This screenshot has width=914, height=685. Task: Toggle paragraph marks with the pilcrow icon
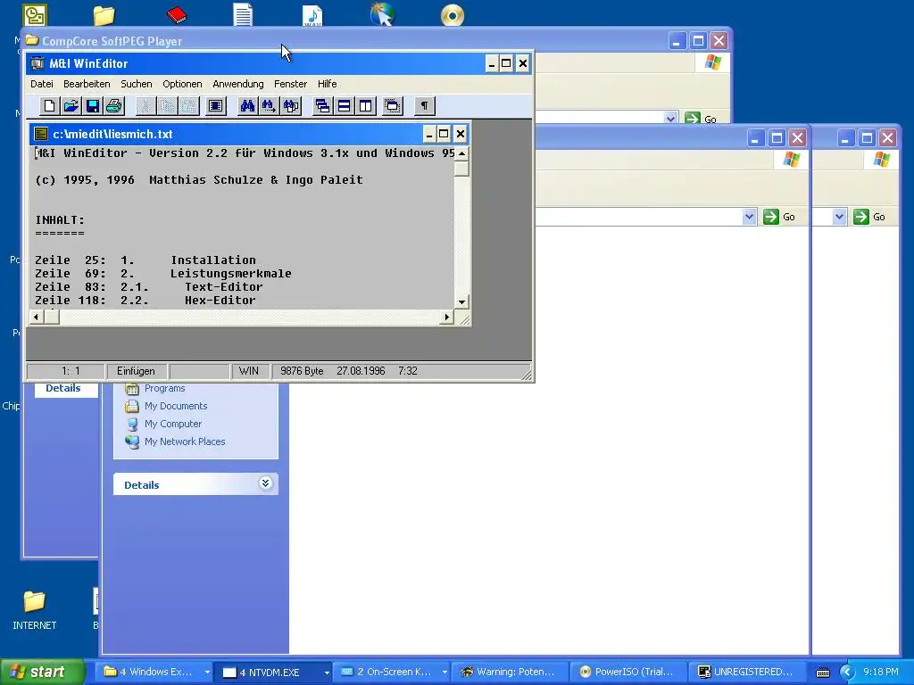(x=424, y=106)
